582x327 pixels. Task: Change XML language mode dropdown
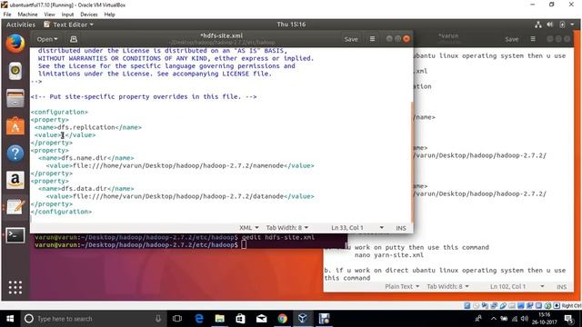(x=249, y=228)
